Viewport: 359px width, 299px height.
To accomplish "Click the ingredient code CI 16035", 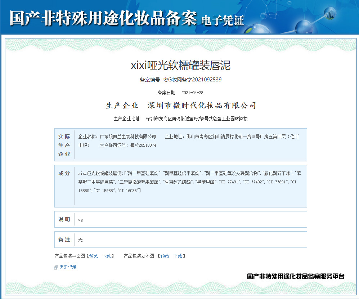I will (129, 191).
